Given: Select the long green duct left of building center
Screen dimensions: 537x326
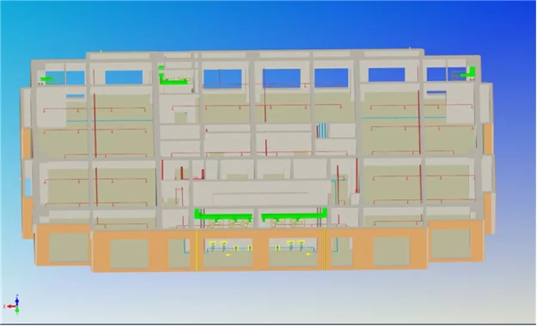Looking at the screenshot, I should tap(223, 215).
